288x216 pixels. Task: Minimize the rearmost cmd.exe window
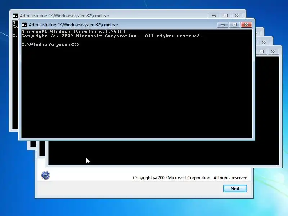point(213,16)
